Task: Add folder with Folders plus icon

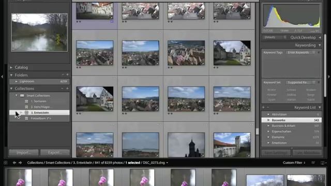Action: click(67, 74)
